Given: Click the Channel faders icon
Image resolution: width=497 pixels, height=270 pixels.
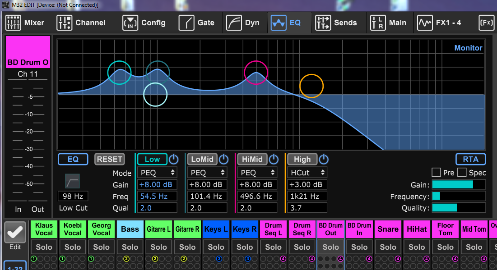Looking at the screenshot, I should pyautogui.click(x=65, y=23).
